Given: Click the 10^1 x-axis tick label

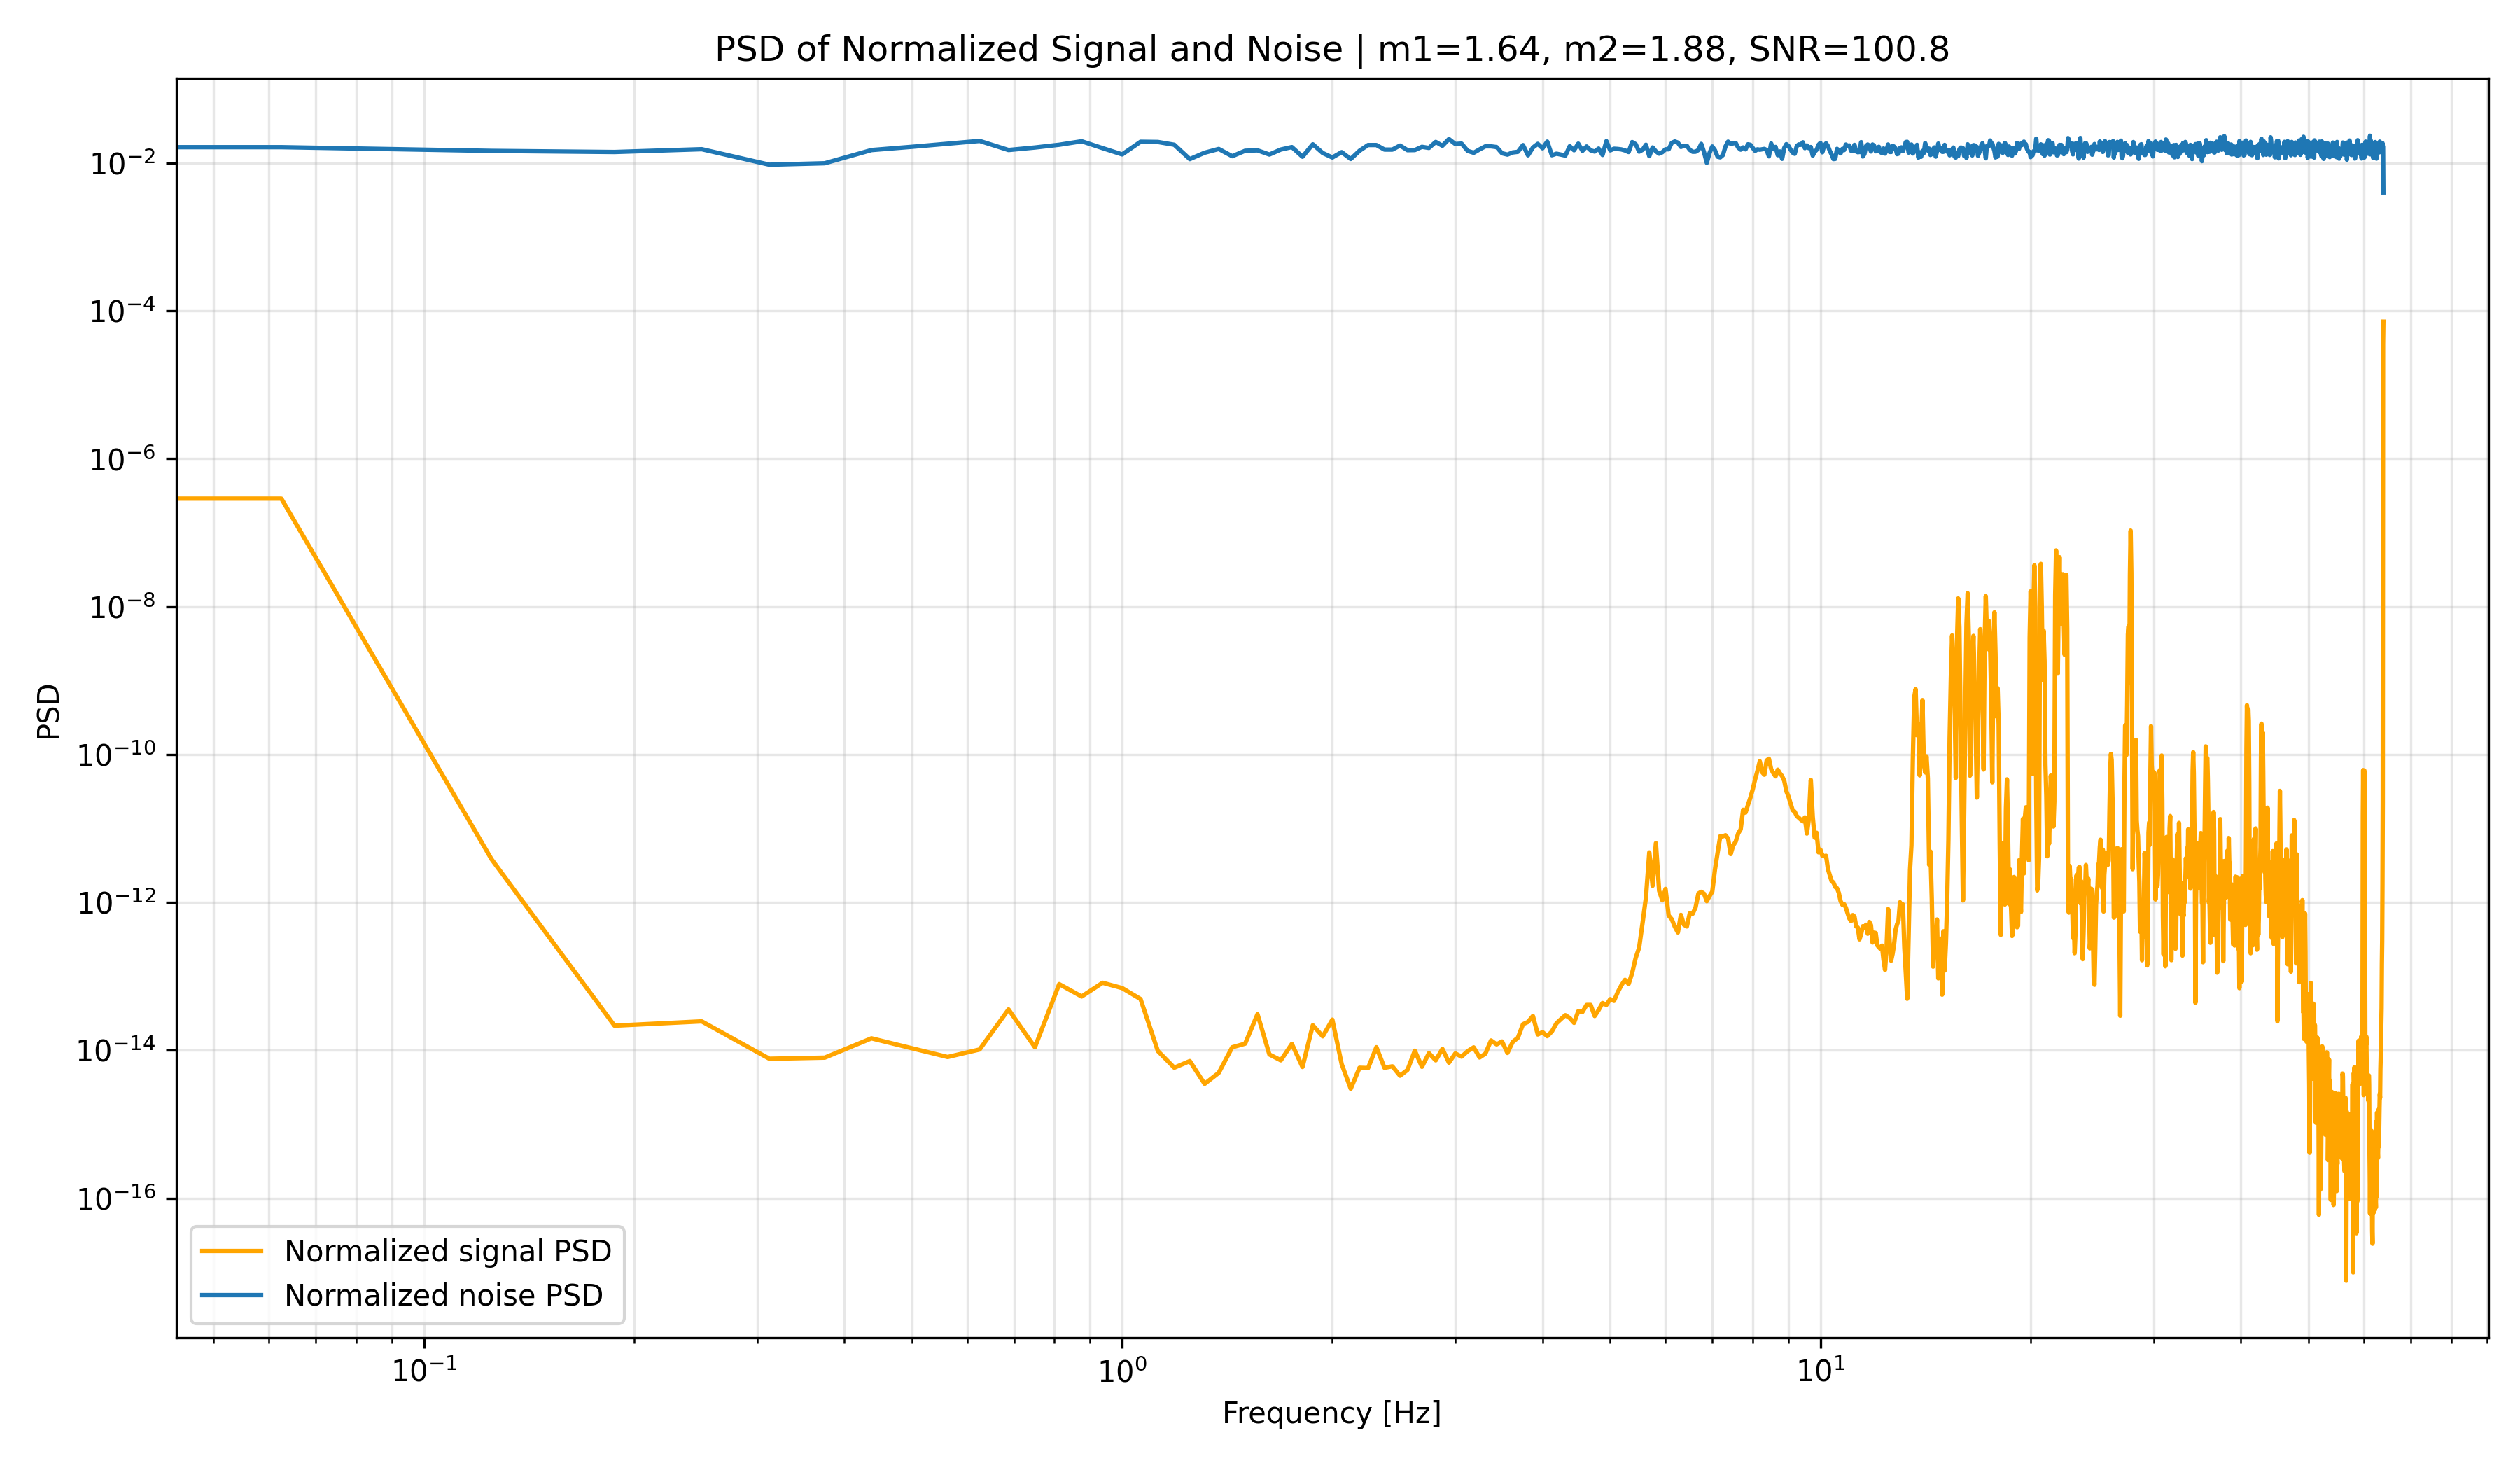Looking at the screenshot, I should tap(1820, 1368).
